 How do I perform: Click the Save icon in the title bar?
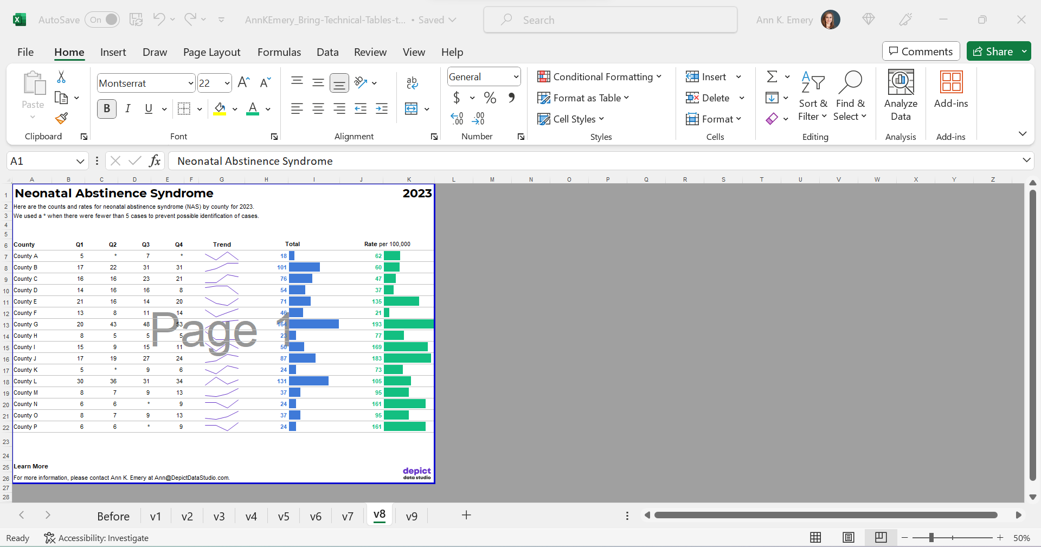[136, 20]
